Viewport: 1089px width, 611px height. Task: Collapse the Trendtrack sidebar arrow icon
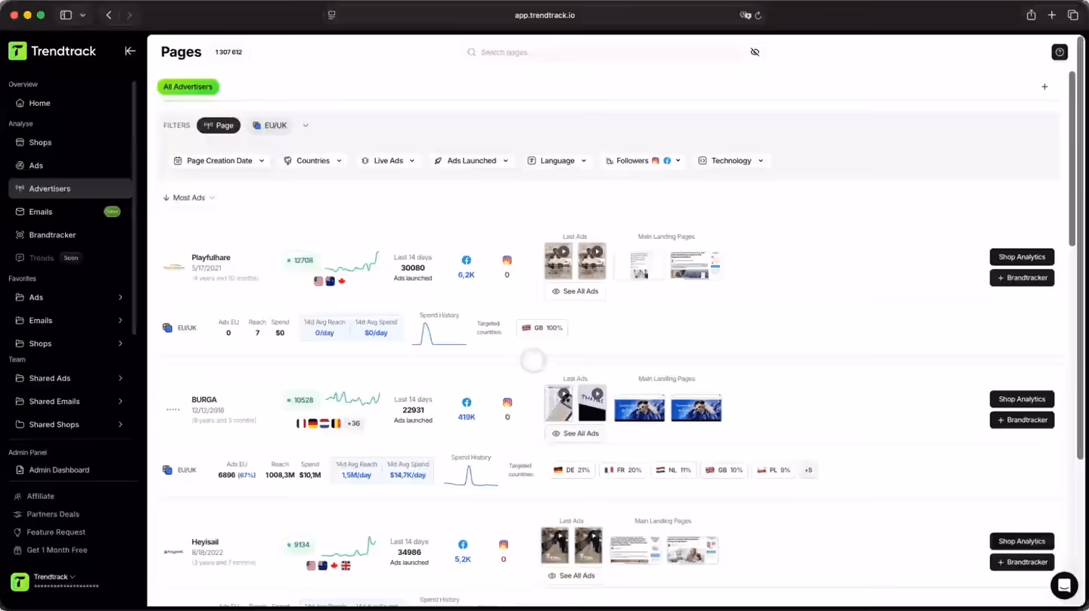(130, 51)
